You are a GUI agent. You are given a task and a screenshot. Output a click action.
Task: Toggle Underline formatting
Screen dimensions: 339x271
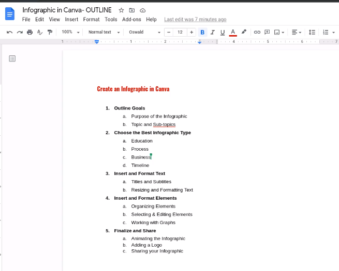(223, 33)
